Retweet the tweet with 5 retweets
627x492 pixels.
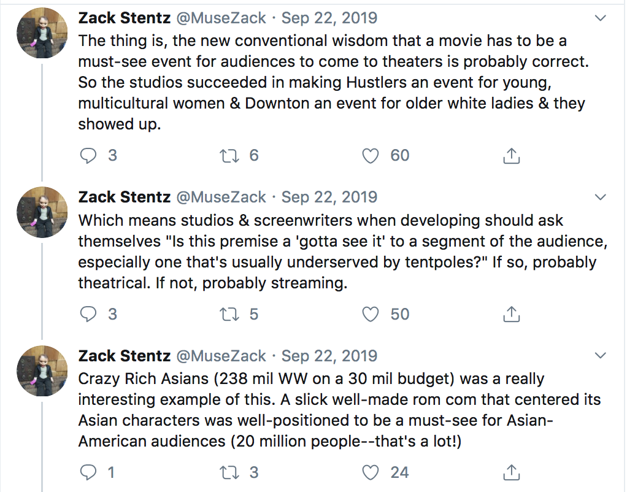tap(229, 314)
